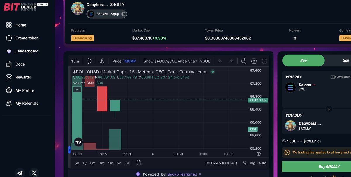Refresh the 1 SOL to $ROLLY rate
The width and height of the screenshot is (351, 177).
coord(319,141)
